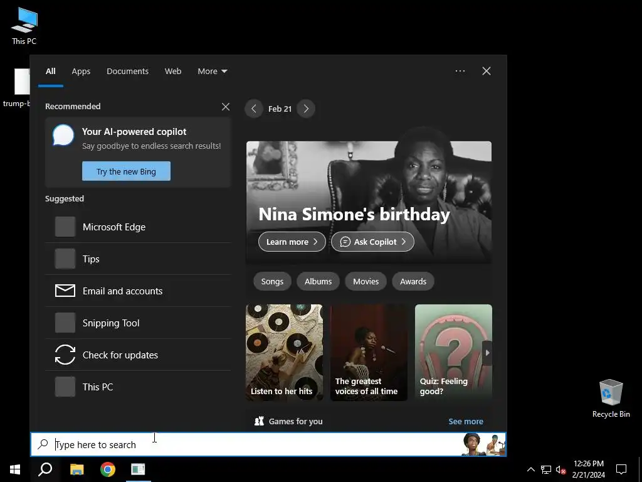Viewport: 642px width, 482px height.
Task: Close the search panel
Action: coord(487,71)
